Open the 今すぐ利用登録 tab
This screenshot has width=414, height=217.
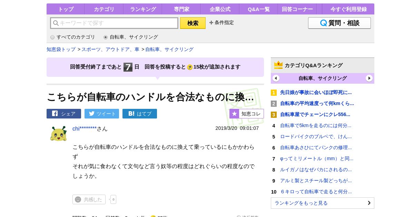coord(348,9)
